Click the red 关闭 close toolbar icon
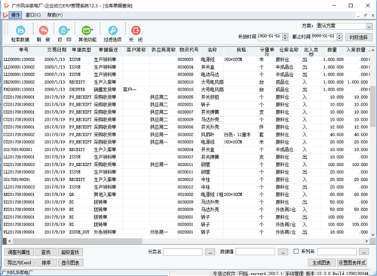 click(x=136, y=30)
